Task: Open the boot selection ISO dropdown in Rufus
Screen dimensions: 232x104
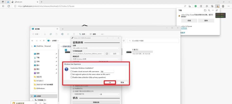Action: pyautogui.click(x=88, y=54)
